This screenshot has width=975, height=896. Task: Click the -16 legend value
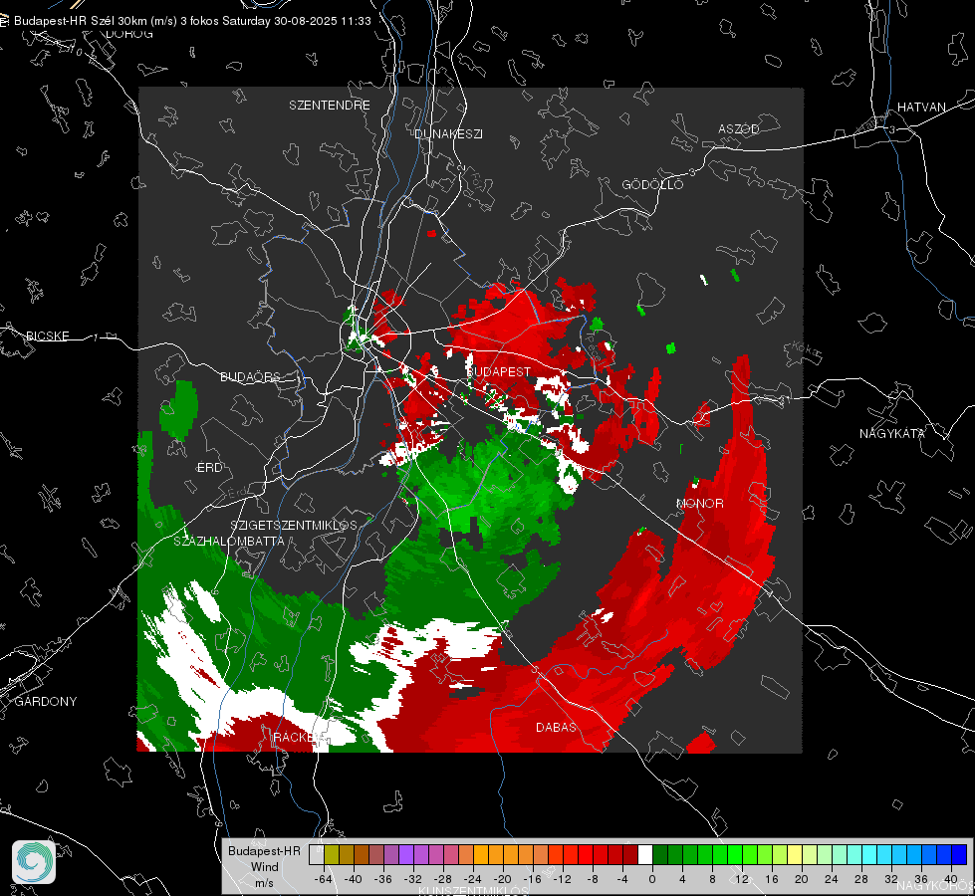coord(532,879)
